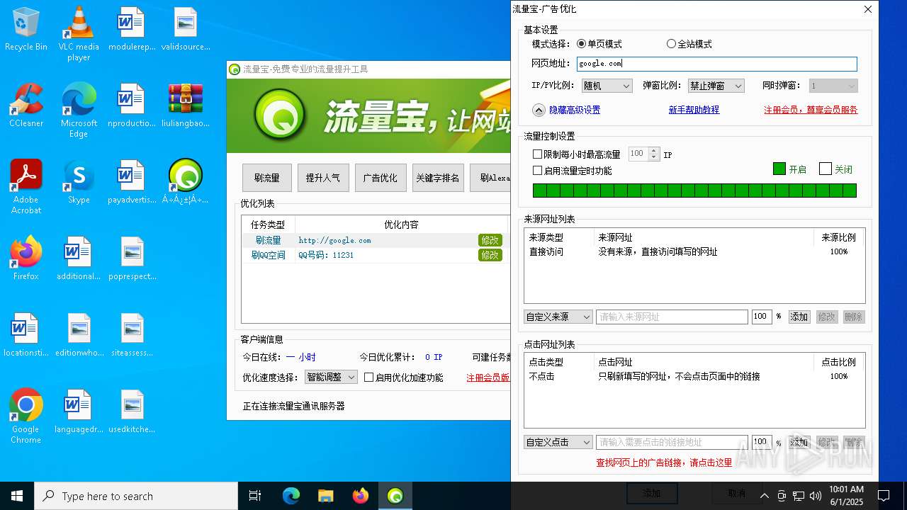Open the languagedr Word document

(79, 411)
